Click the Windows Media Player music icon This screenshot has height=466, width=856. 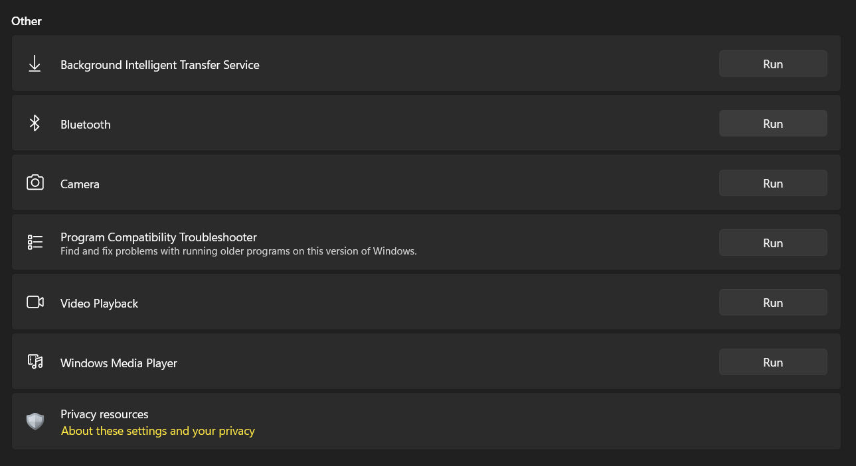point(35,362)
